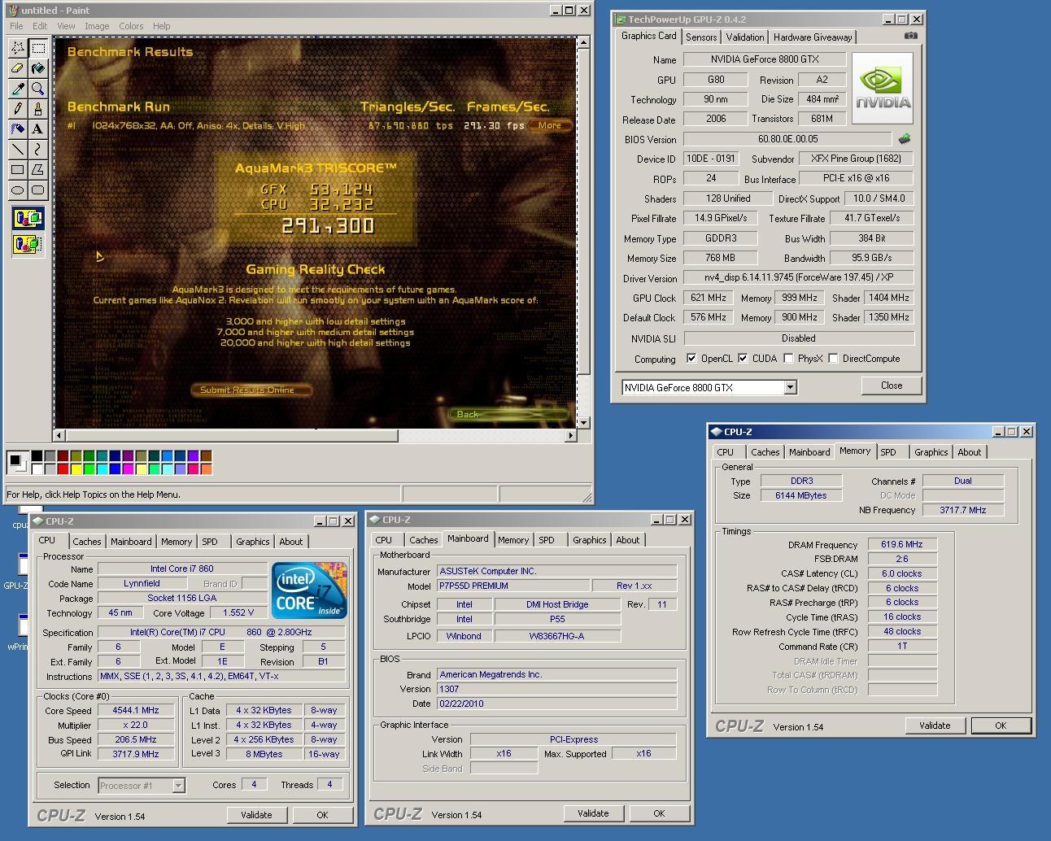The width and height of the screenshot is (1051, 841).
Task: Activate the Pick Color eyedropper tool
Action: coord(17,89)
